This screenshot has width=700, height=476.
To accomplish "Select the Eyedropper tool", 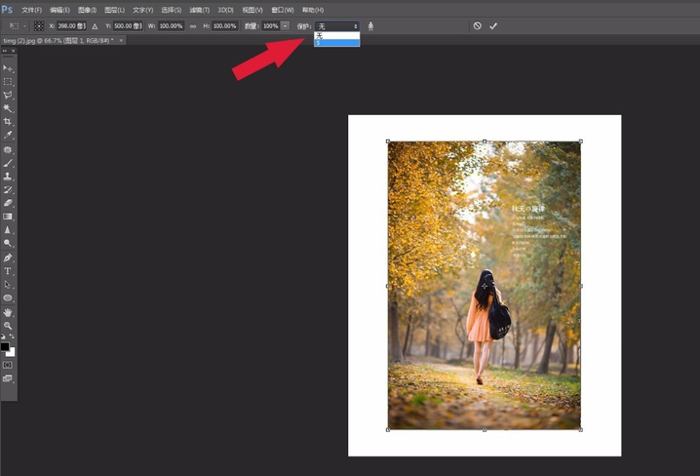I will [8, 136].
